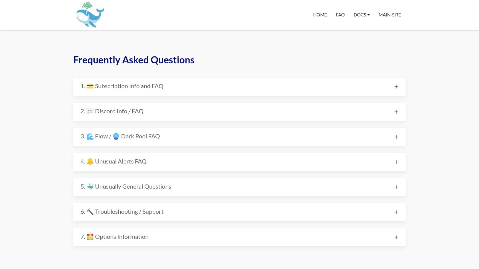Open the DOCS dropdown menu
The image size is (479, 269).
point(361,15)
